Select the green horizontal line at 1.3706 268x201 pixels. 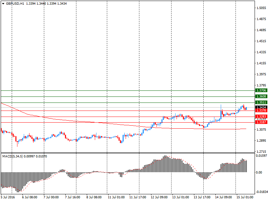coord(128,90)
